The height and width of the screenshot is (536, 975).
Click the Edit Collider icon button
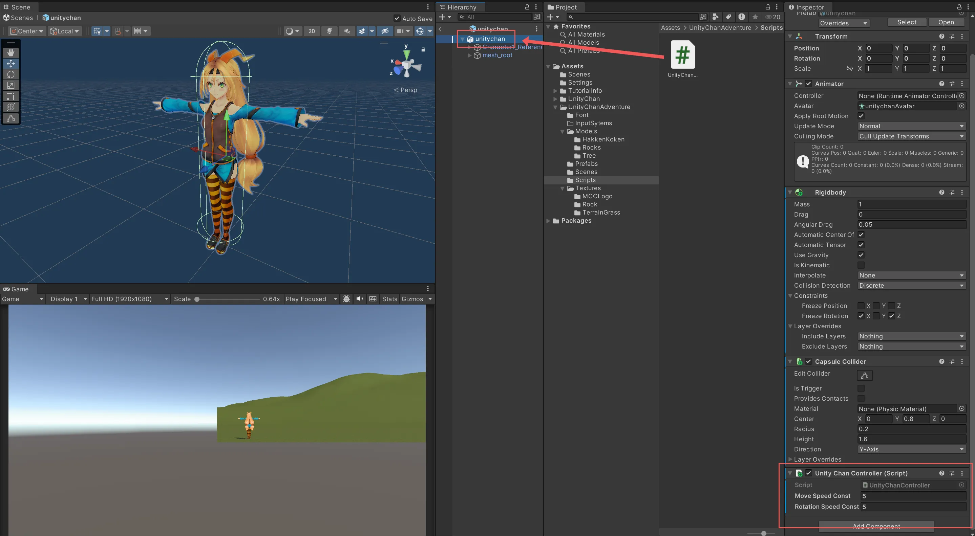coord(865,375)
